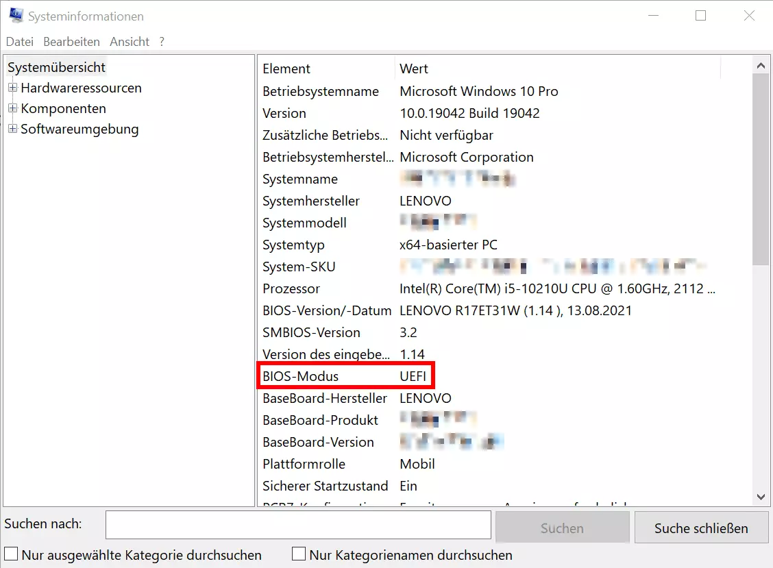The image size is (773, 568).
Task: Expand the Softwareumgebung plus box
Action: [x=13, y=129]
